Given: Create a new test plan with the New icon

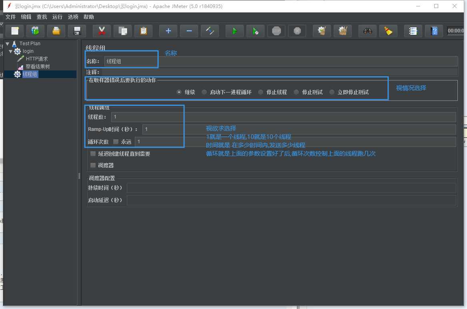Looking at the screenshot, I should click(15, 31).
